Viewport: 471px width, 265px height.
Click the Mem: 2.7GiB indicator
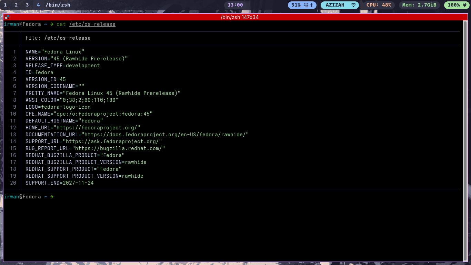coord(419,5)
